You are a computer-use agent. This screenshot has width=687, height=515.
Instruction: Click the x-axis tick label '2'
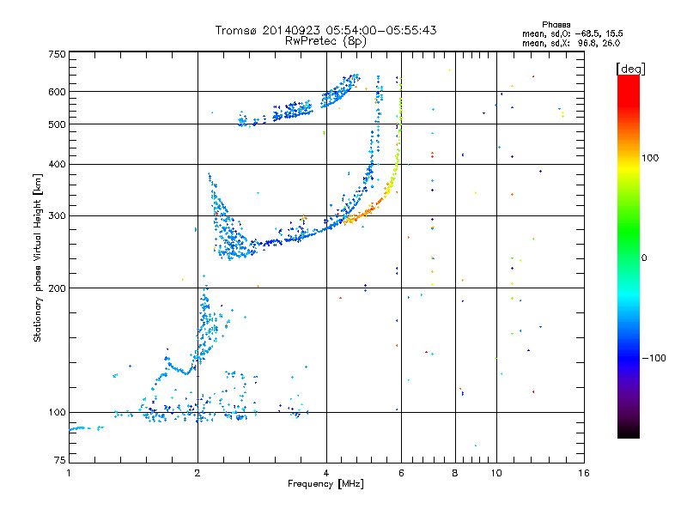(198, 473)
